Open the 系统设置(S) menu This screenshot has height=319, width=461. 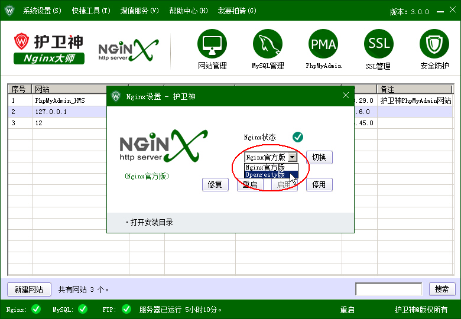pos(42,11)
